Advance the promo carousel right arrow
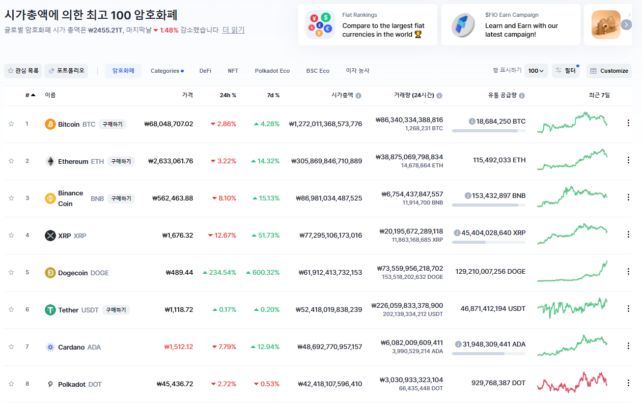 point(626,24)
